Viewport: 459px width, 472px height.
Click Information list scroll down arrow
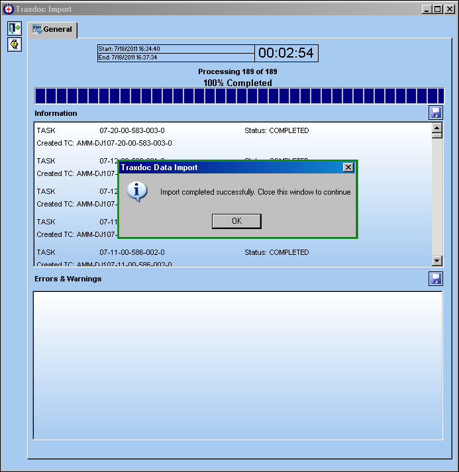(437, 261)
